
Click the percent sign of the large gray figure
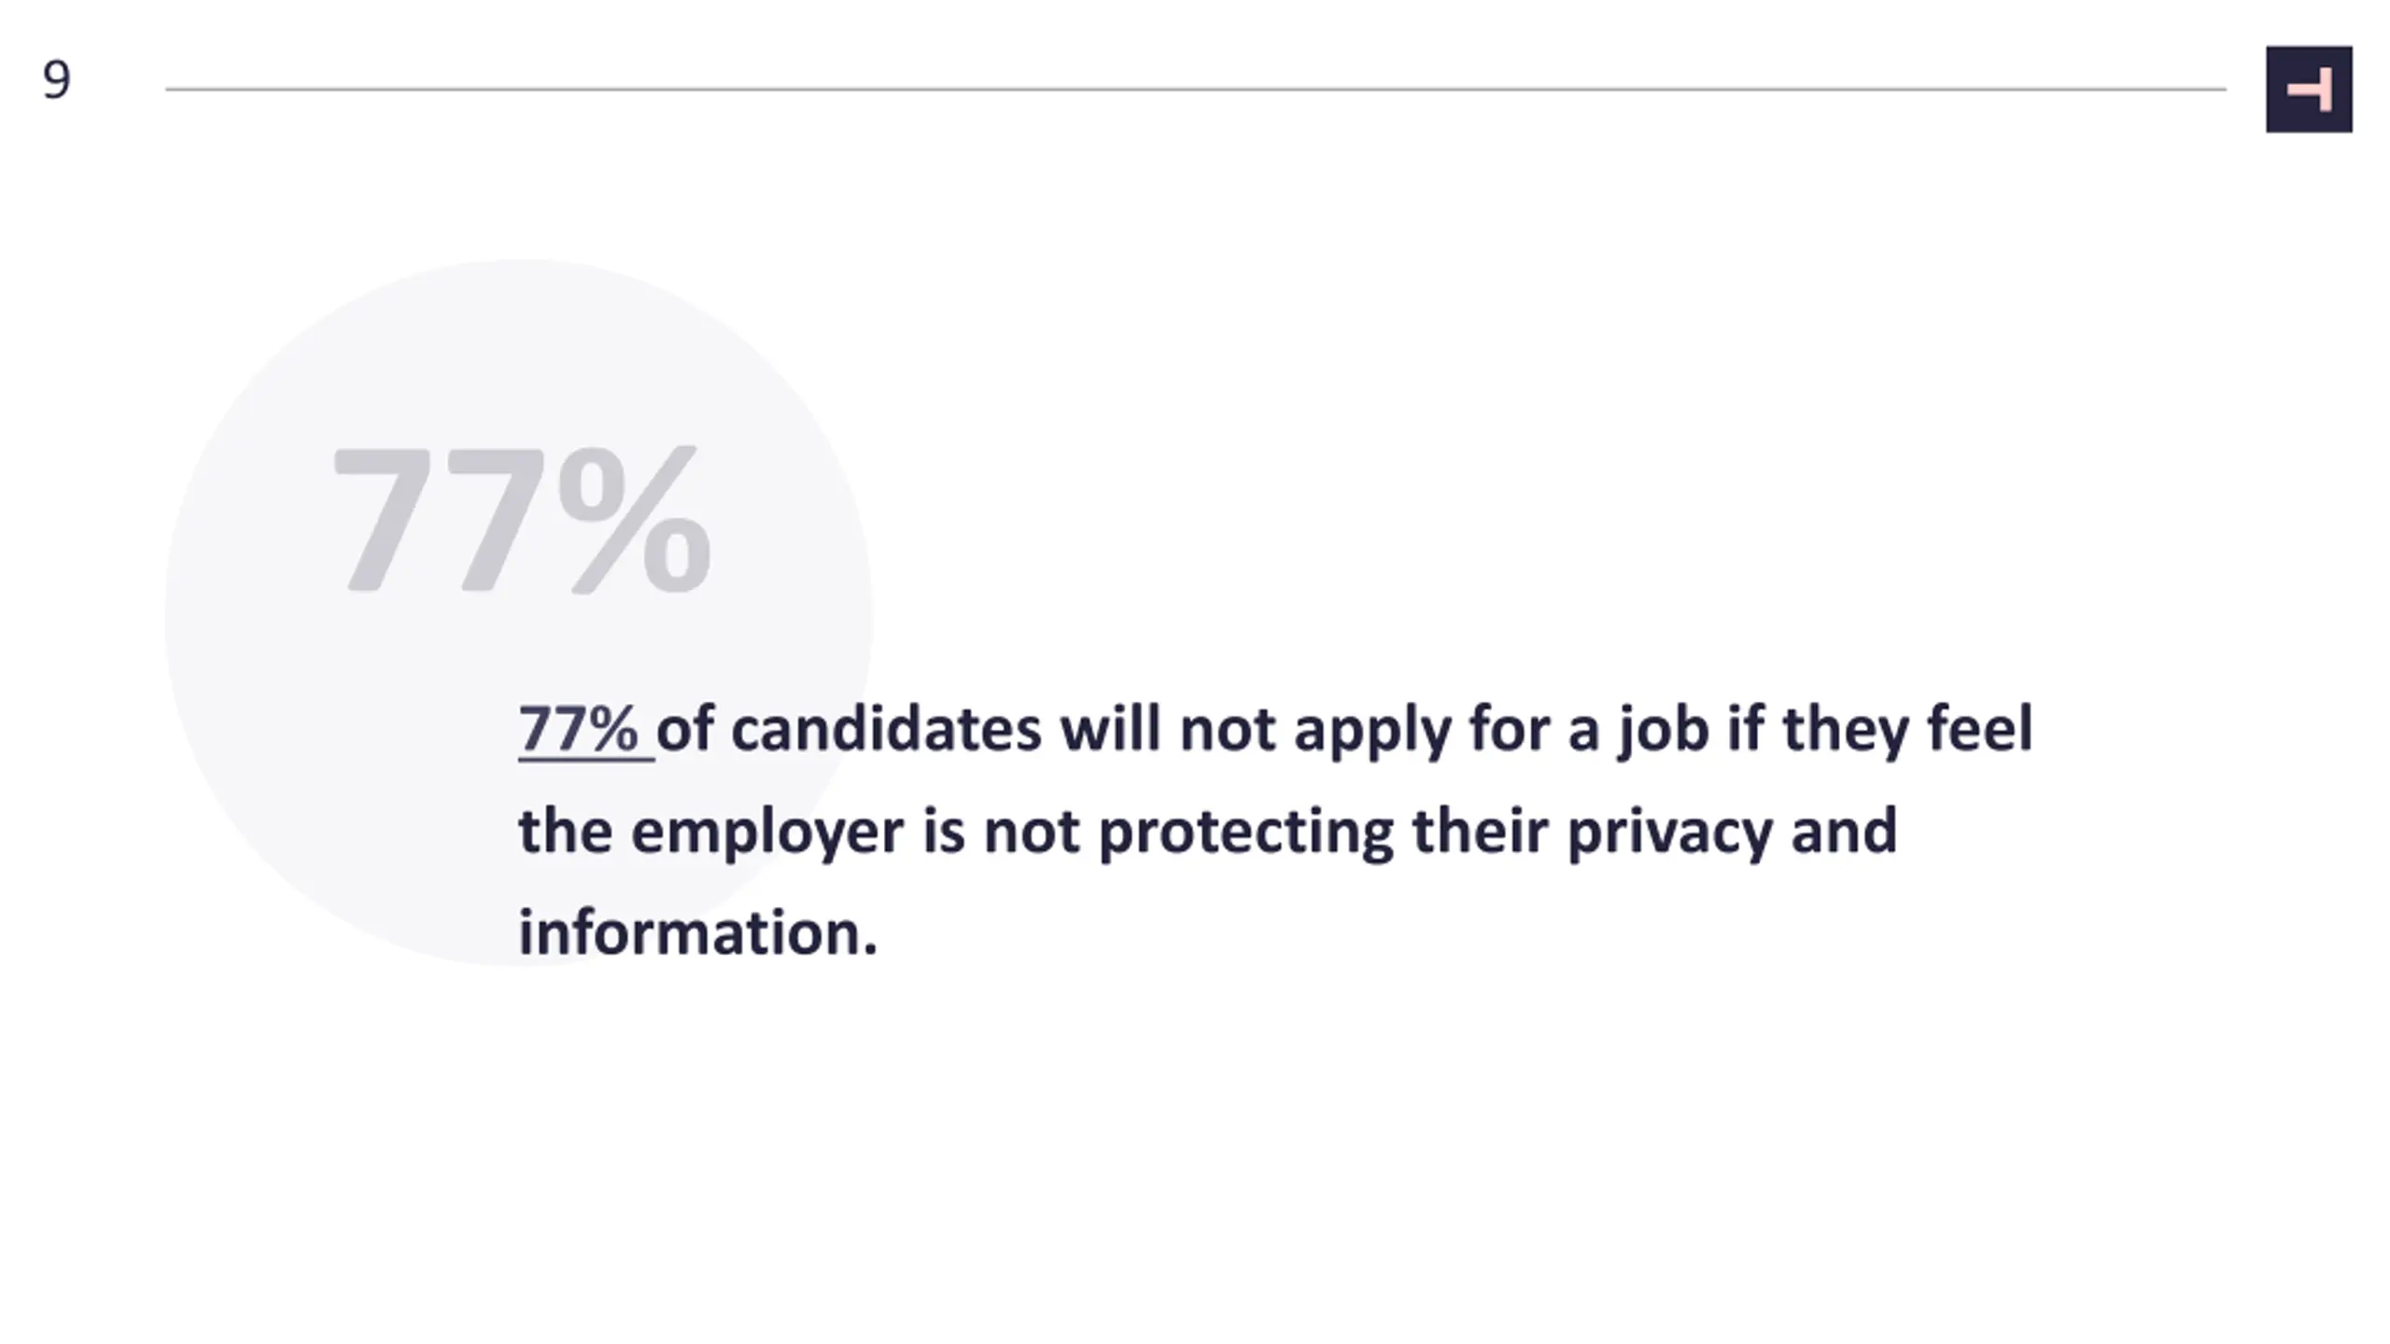click(x=636, y=520)
